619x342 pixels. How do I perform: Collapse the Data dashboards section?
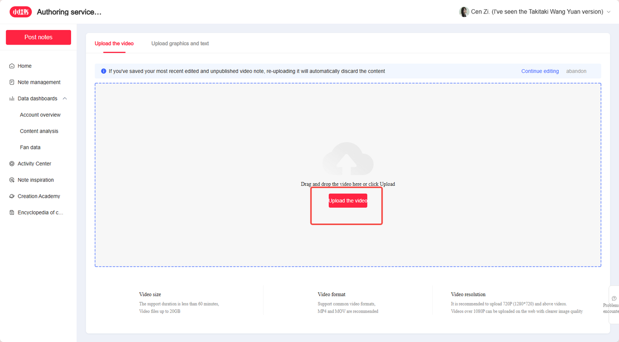pos(65,99)
